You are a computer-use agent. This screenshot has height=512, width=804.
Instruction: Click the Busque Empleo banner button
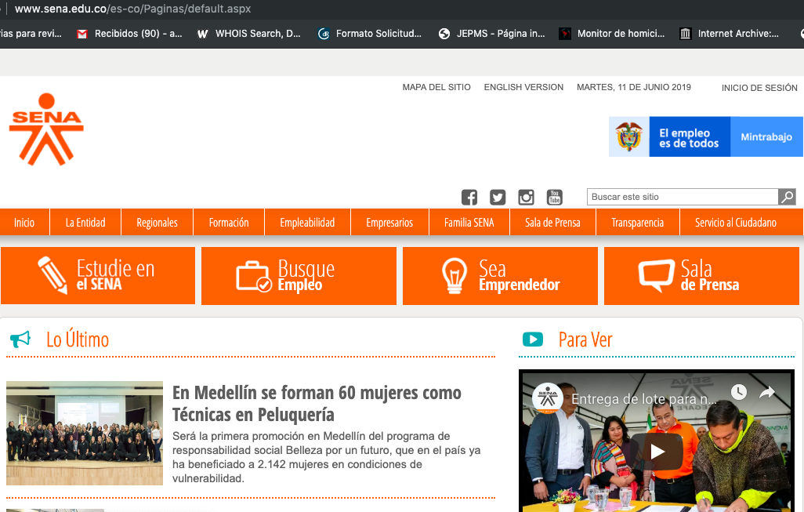(x=299, y=275)
